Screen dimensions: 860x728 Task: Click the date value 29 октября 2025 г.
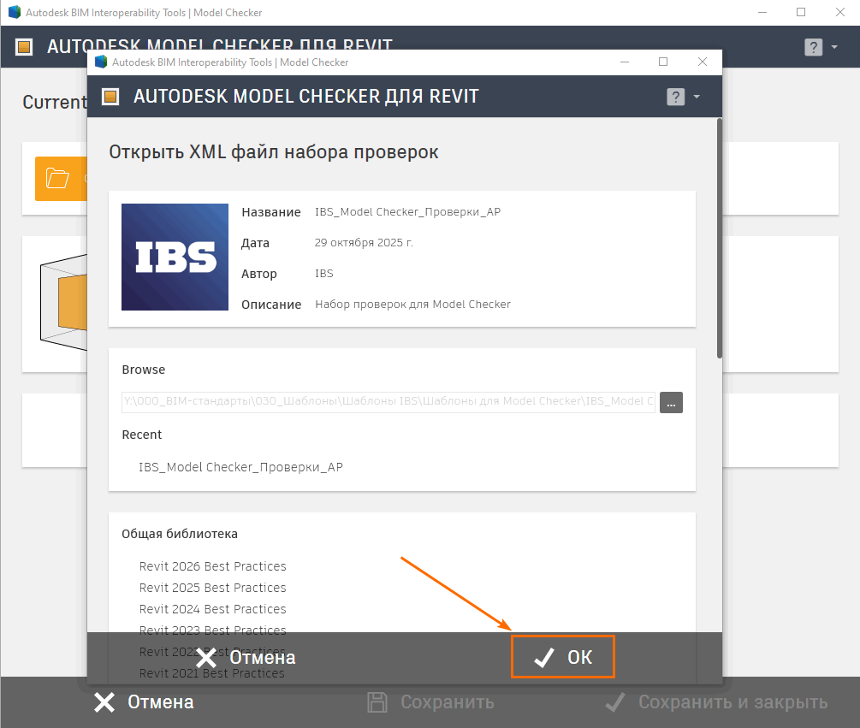(x=364, y=242)
